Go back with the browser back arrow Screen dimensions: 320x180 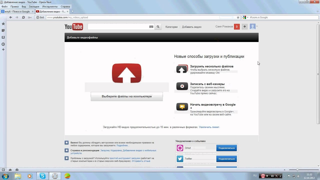(x=10, y=17)
